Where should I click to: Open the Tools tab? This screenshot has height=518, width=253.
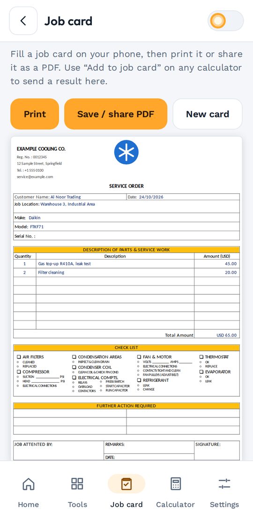pos(77,492)
